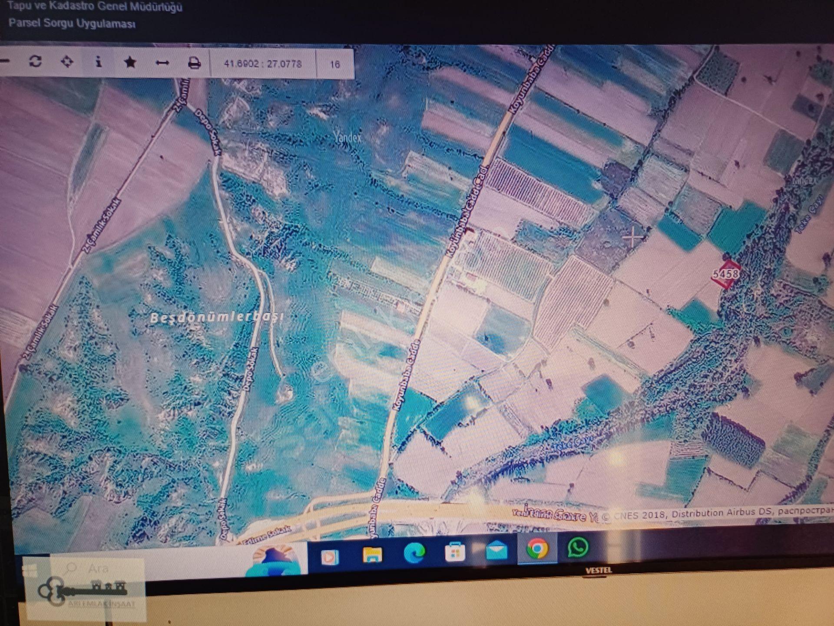Select the distance measure tool

162,63
